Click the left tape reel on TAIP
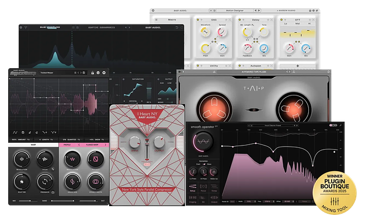Viewport: 365px width, 223px height. (x=214, y=109)
